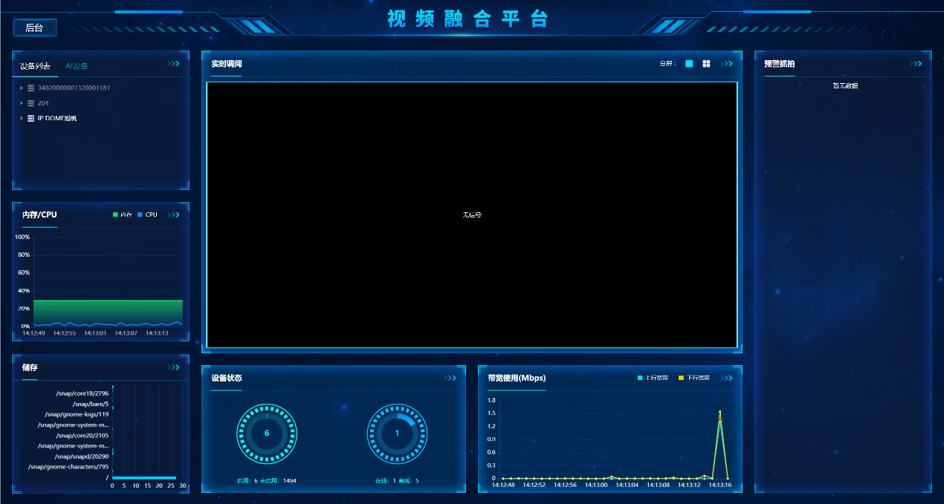Click the 储存 panel chevron icon
The height and width of the screenshot is (504, 944).
174,368
